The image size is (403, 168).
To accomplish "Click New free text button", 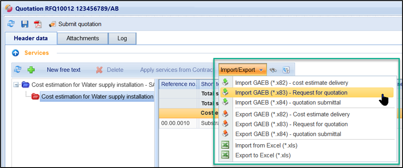I will [63, 70].
